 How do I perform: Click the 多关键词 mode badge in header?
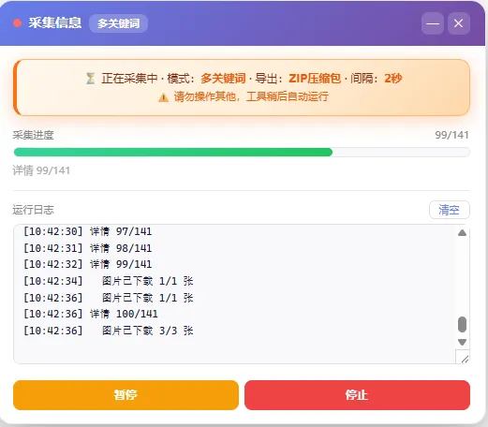tap(118, 23)
